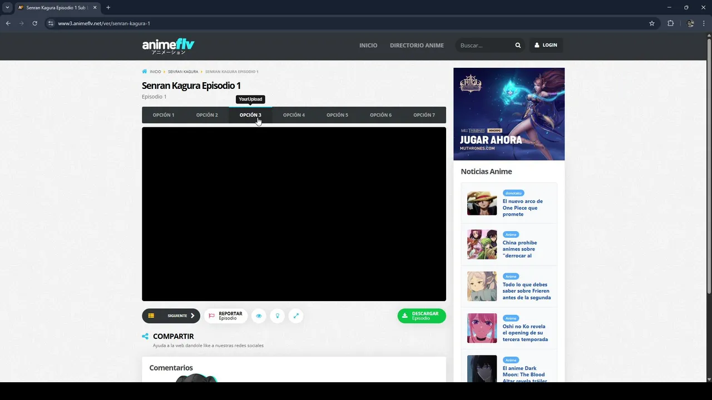Click the black video player area
Viewport: 712px width, 400px height.
click(294, 214)
